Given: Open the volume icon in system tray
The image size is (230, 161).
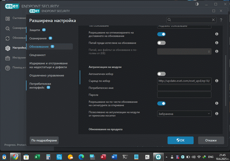Looking at the screenshot, I should point(193,157).
